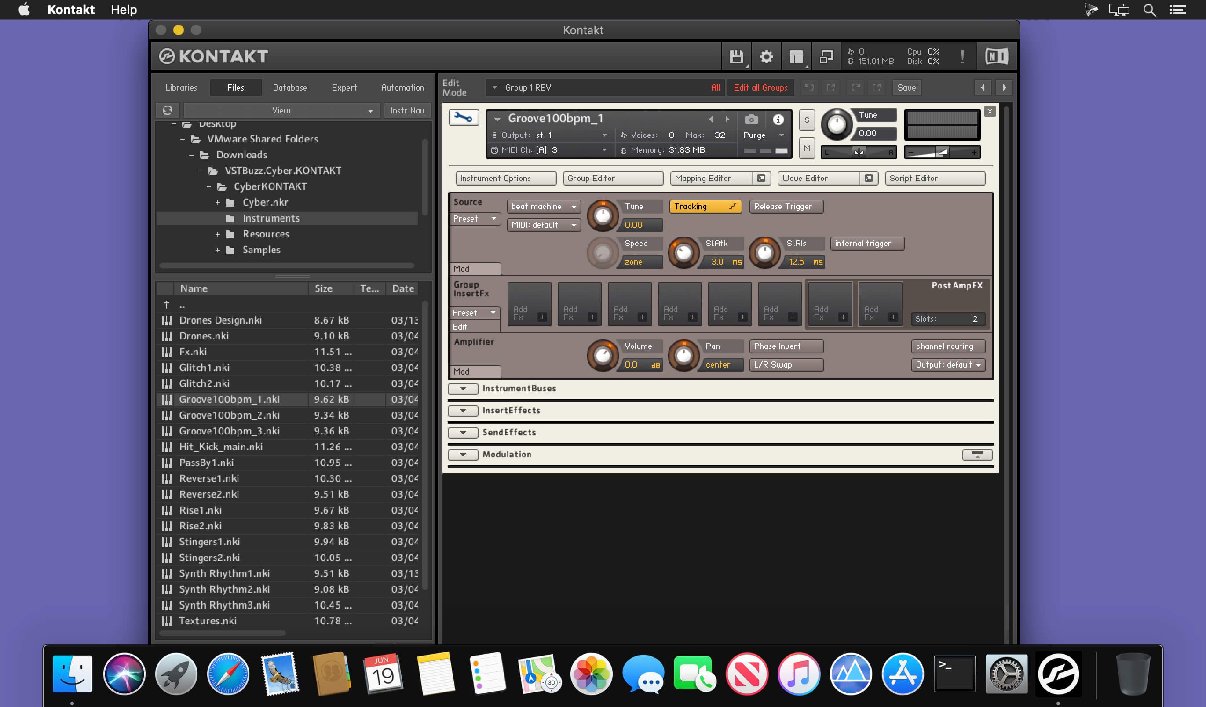Viewport: 1206px width, 707px height.
Task: Click the NI logo button
Action: (x=997, y=57)
